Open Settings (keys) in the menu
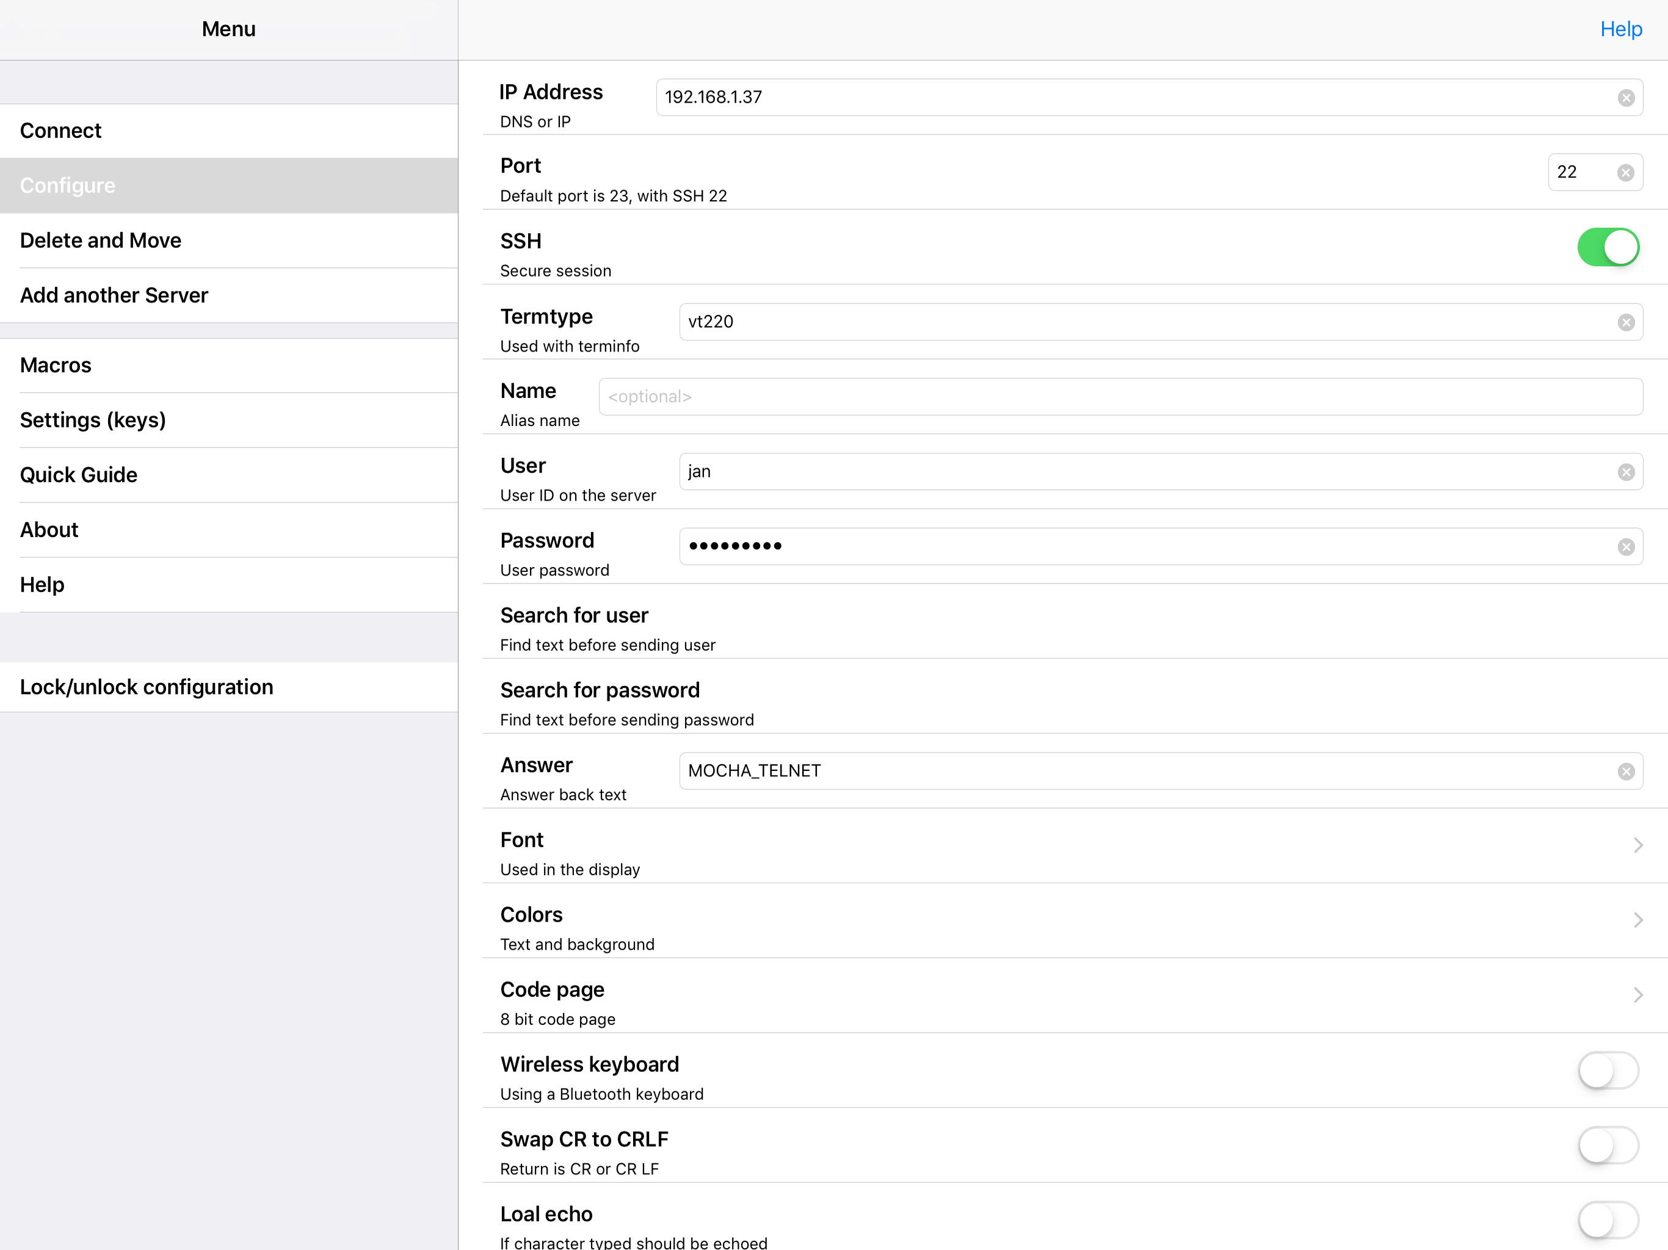The height and width of the screenshot is (1250, 1668). pyautogui.click(x=93, y=420)
